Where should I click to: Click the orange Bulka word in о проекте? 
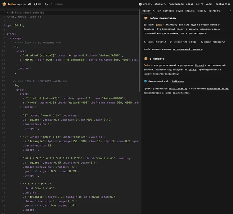(x=147, y=65)
